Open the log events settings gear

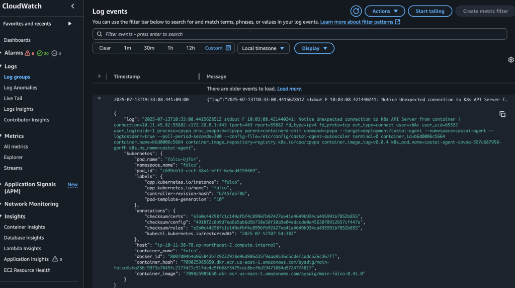click(511, 59)
